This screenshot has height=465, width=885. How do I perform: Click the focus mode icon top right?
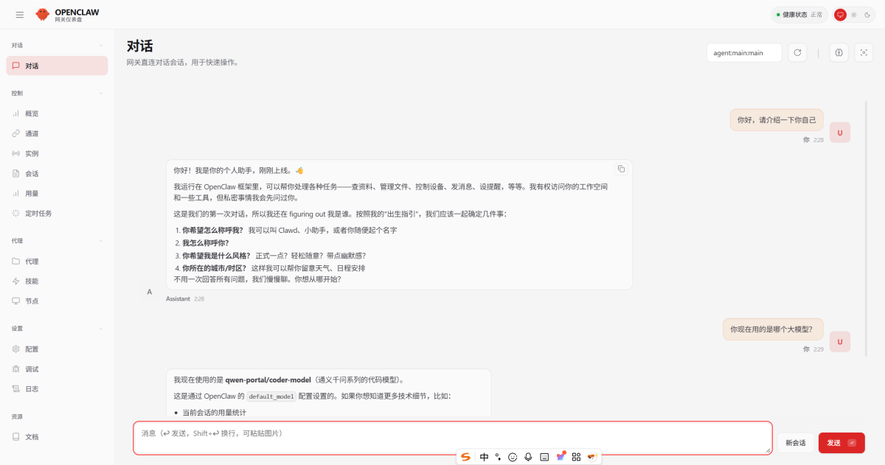(863, 52)
